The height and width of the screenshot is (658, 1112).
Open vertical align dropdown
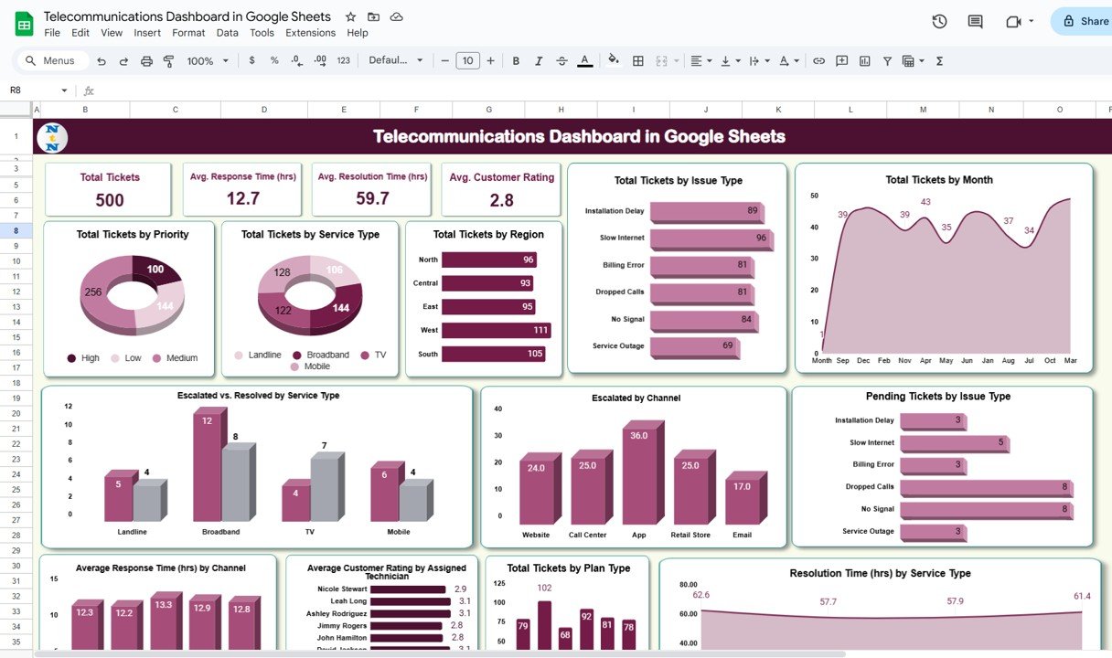point(730,61)
